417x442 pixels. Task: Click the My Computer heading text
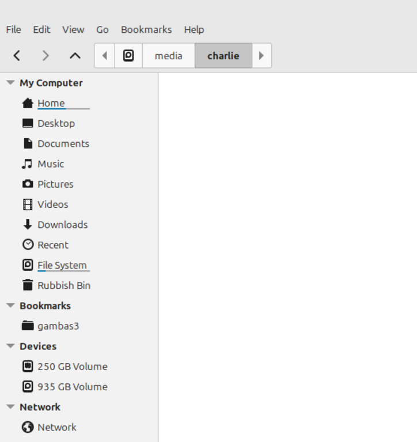[51, 83]
